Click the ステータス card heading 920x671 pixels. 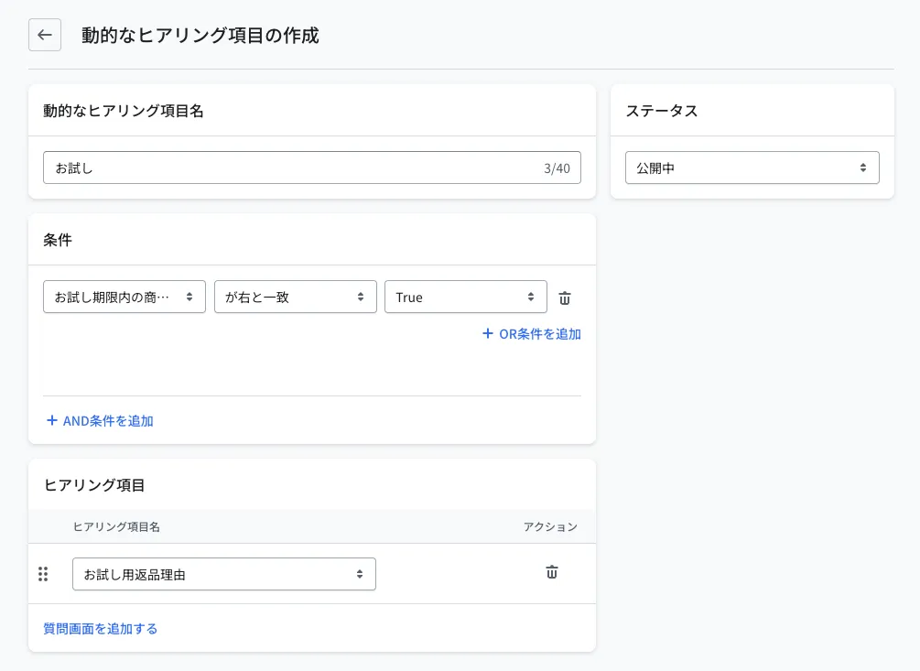tap(662, 111)
